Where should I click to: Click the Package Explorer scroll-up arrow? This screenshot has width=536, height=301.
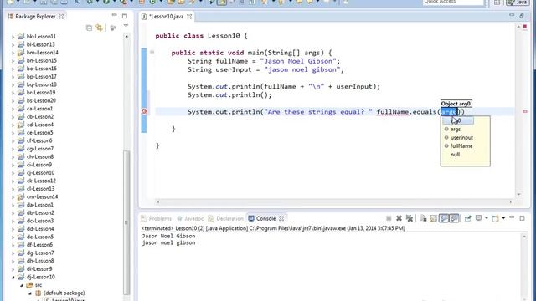point(126,36)
